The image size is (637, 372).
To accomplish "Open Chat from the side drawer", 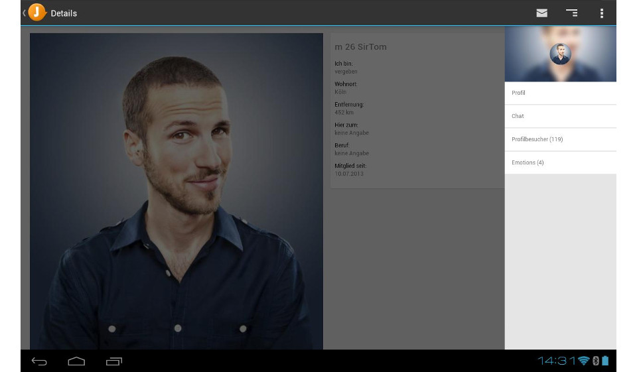I will [x=560, y=116].
